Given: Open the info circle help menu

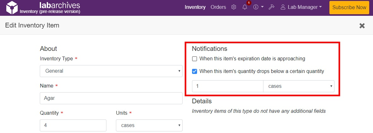Looking at the screenshot, I should pos(256,7).
